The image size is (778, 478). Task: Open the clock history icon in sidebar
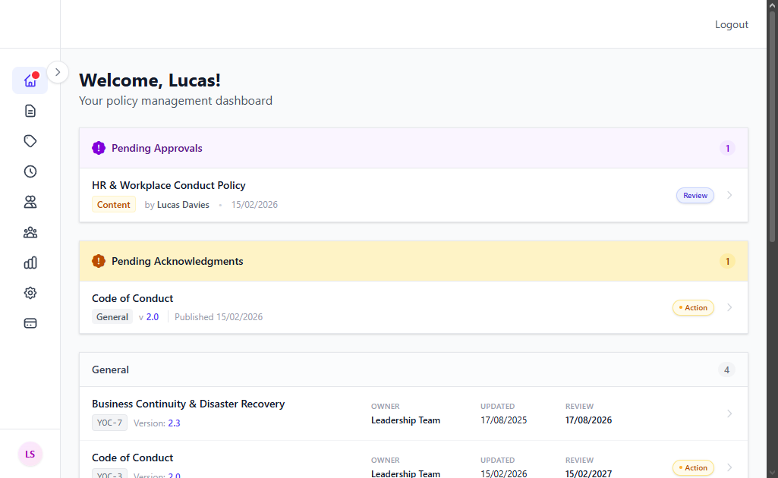30,171
